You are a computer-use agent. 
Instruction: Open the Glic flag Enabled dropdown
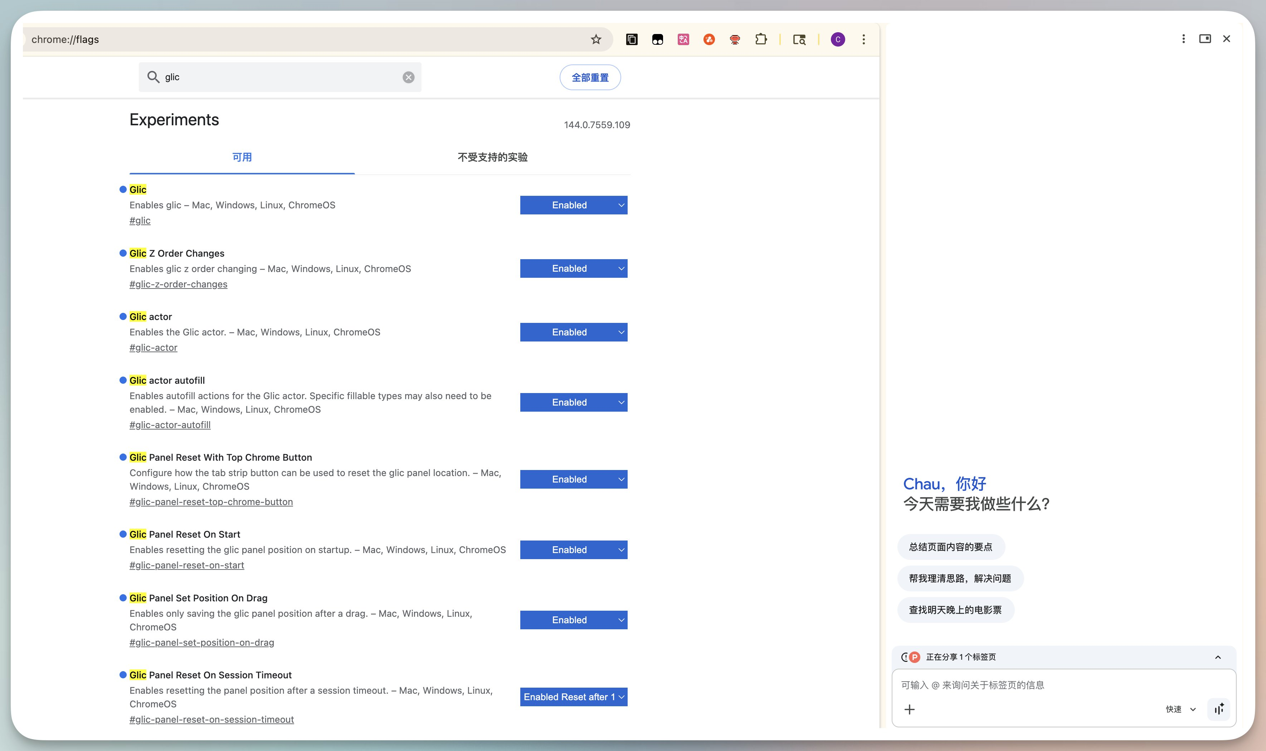pos(574,205)
